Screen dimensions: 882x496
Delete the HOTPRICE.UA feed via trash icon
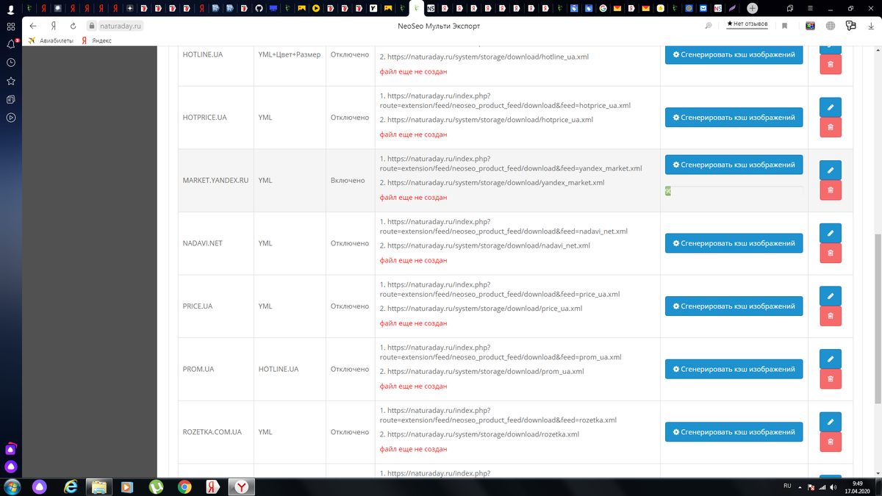830,127
